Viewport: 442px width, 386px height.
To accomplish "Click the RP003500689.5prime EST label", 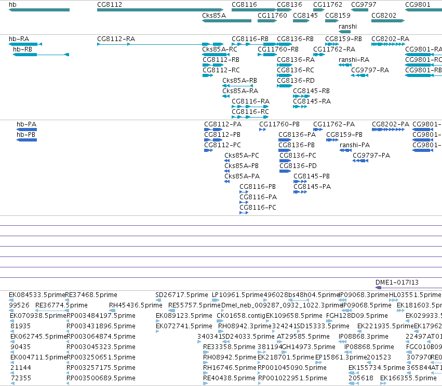I will coord(101,378).
